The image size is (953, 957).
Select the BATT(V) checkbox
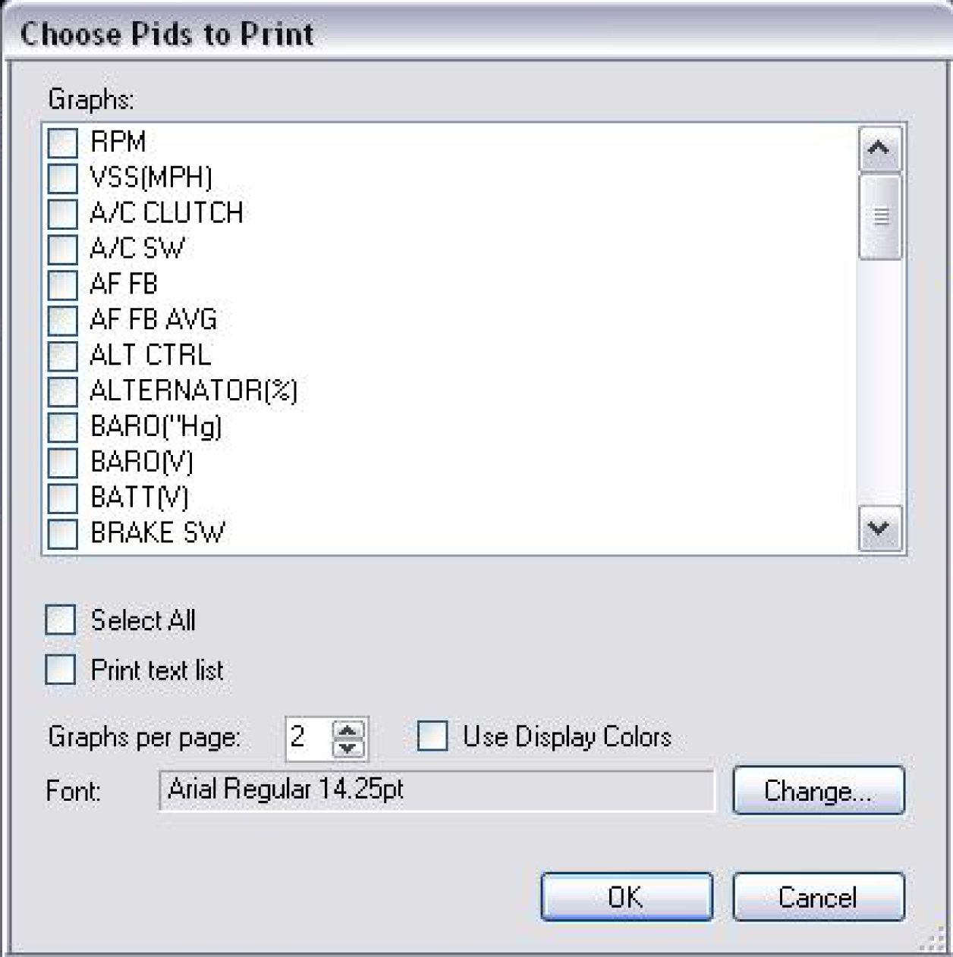(x=63, y=499)
